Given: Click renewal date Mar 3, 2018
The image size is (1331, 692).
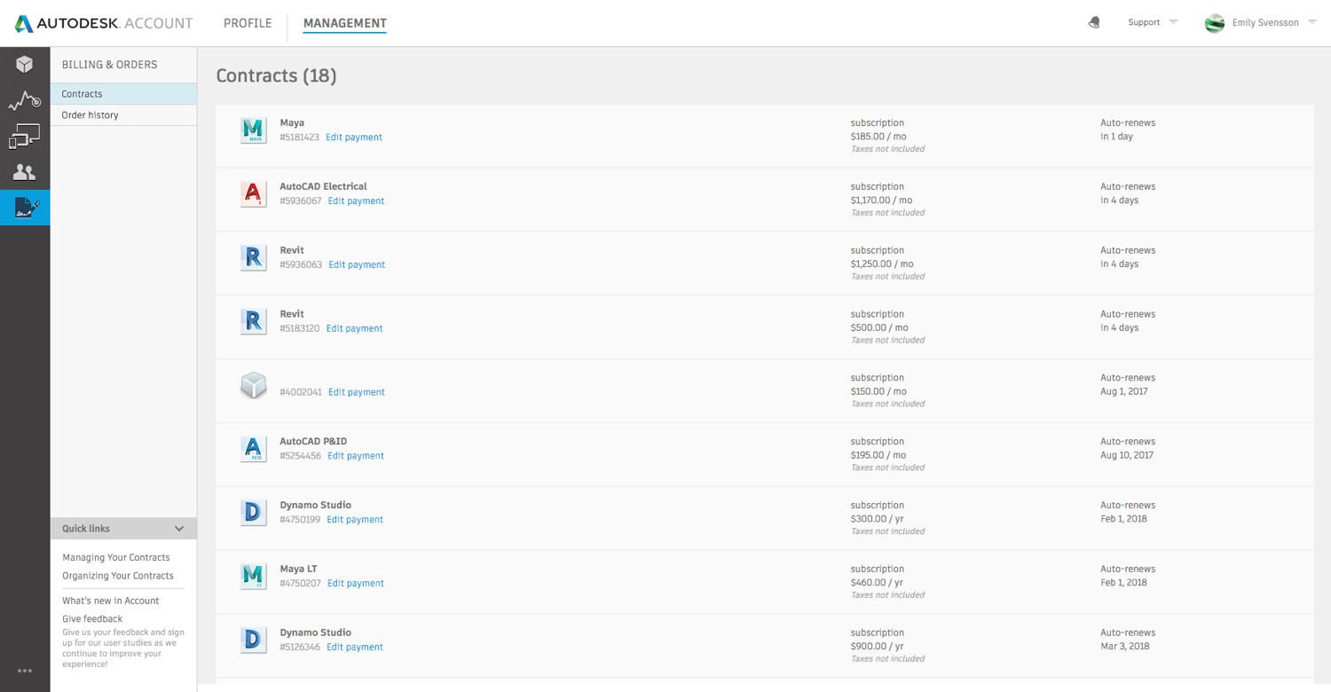Looking at the screenshot, I should (x=1125, y=647).
